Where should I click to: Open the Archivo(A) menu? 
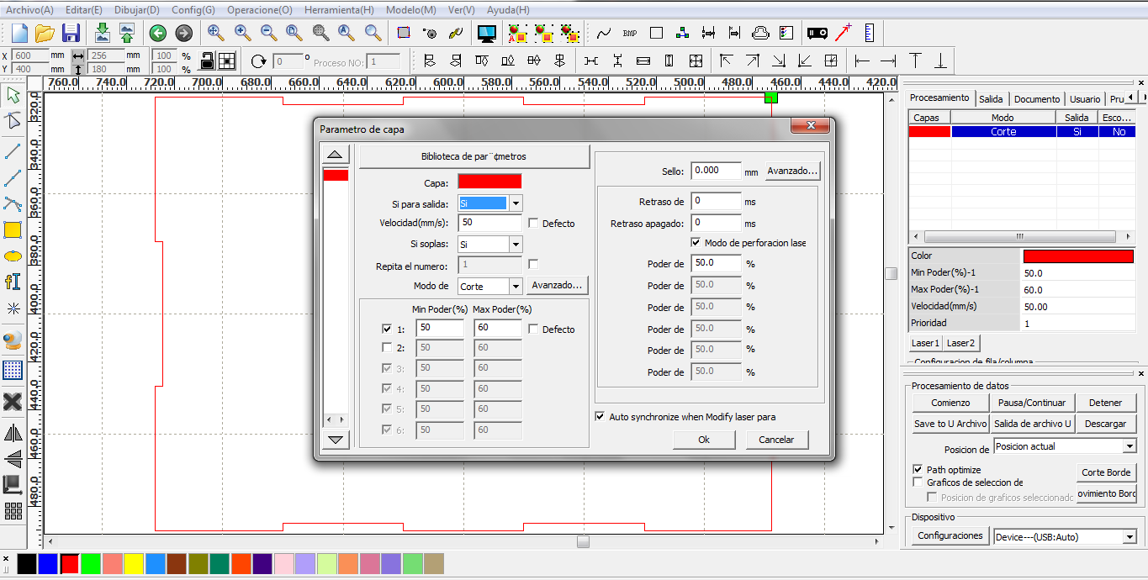point(29,10)
